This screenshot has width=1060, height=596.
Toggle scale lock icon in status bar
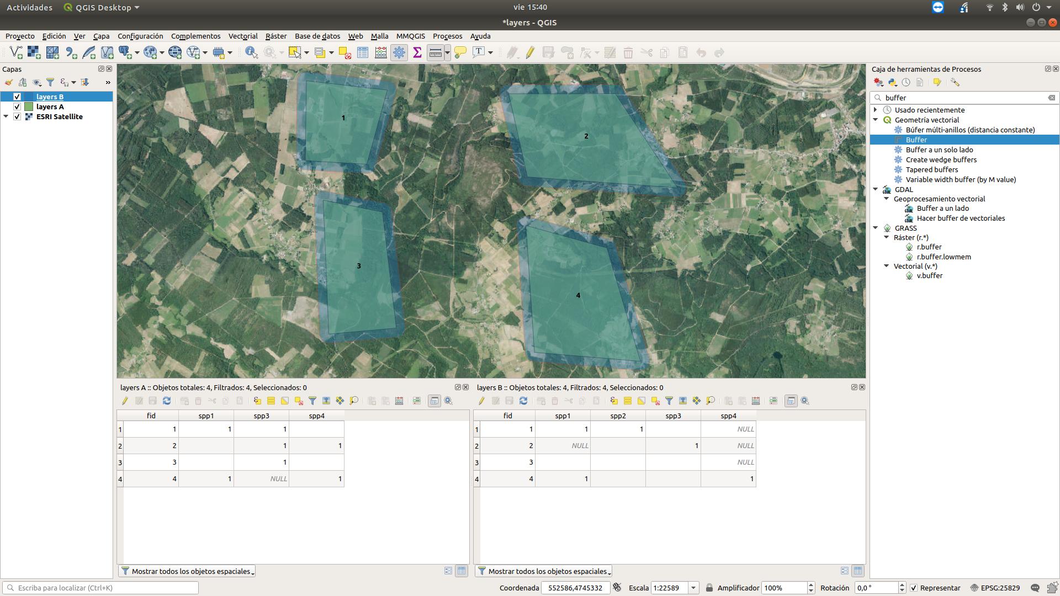(709, 588)
